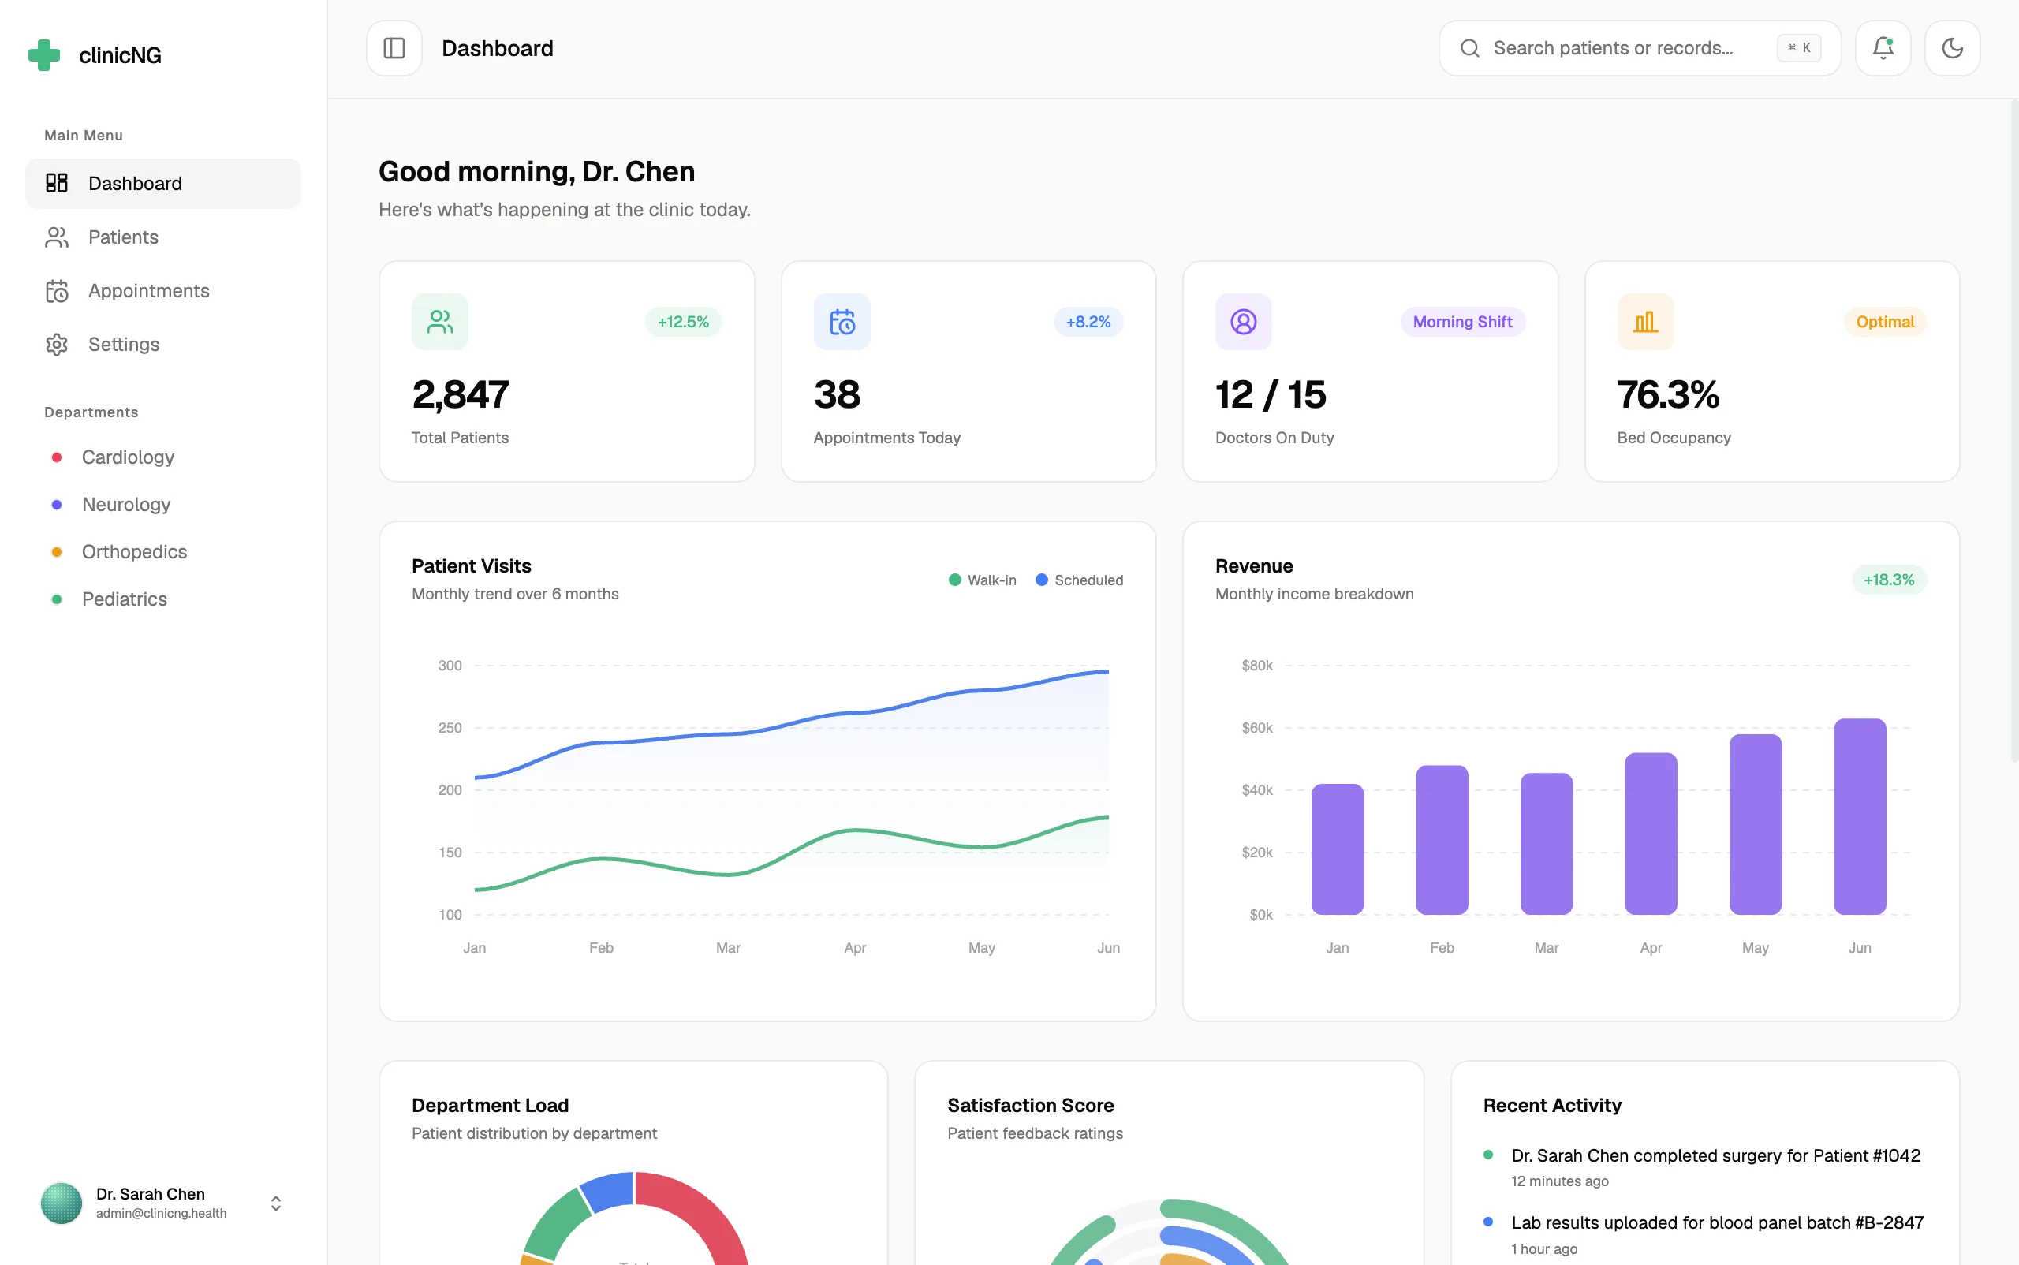Image resolution: width=2019 pixels, height=1265 pixels.
Task: Click the Settings gear icon in sidebar
Action: click(x=56, y=344)
